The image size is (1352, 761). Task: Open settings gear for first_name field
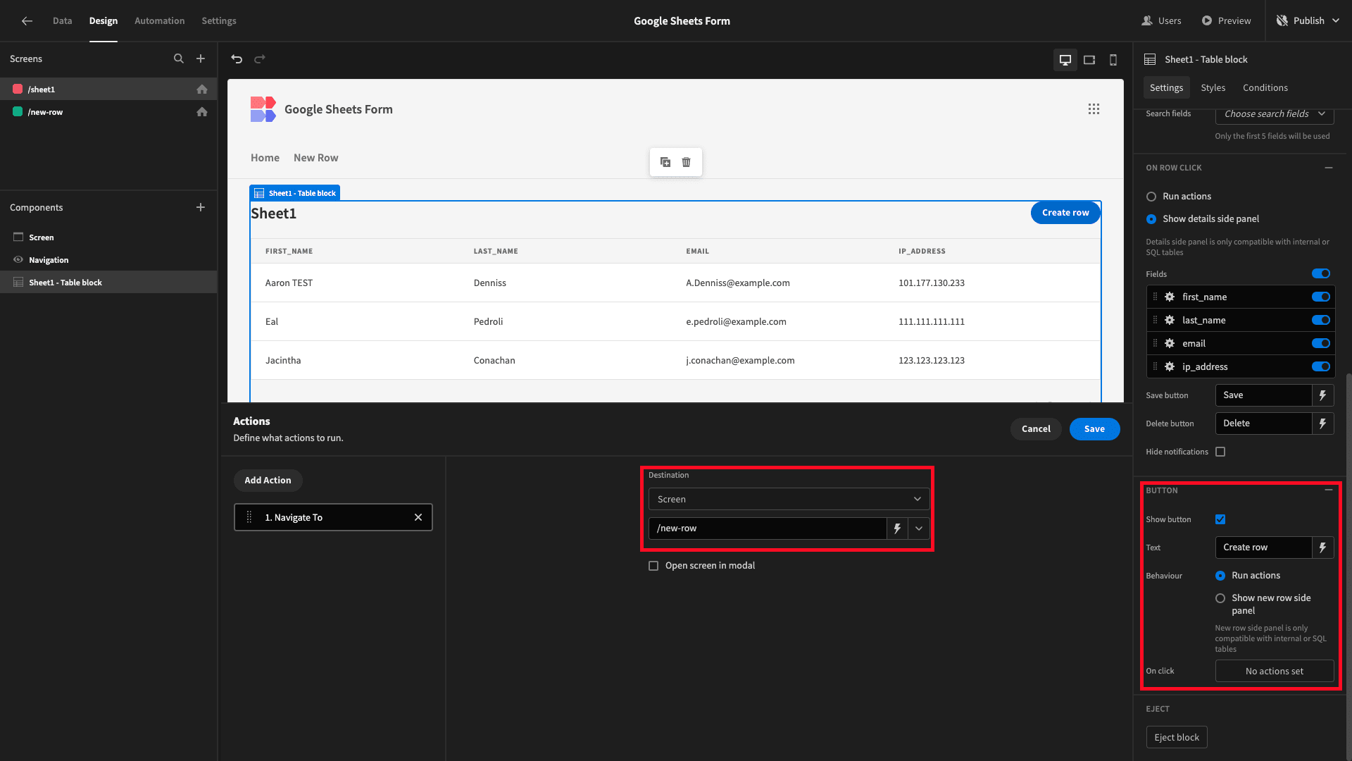point(1169,297)
